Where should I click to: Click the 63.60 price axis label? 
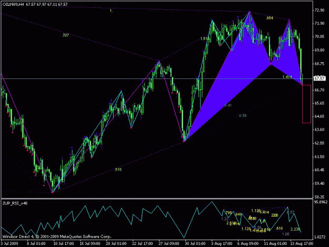coord(320,130)
